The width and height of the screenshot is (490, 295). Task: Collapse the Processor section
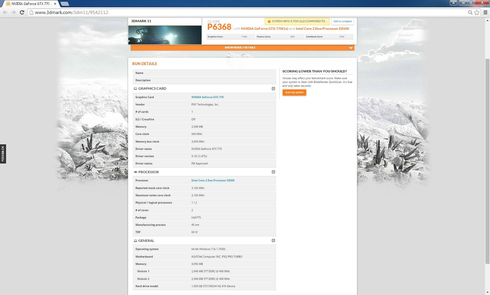(273, 172)
